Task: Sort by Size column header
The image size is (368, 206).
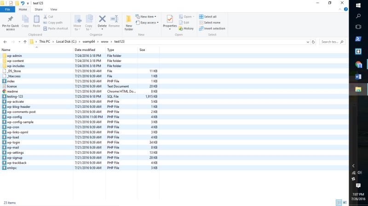Action: click(x=148, y=50)
